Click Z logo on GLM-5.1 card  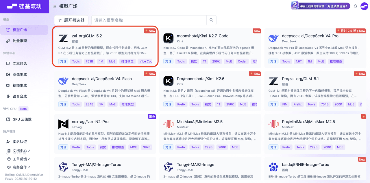tap(273, 81)
